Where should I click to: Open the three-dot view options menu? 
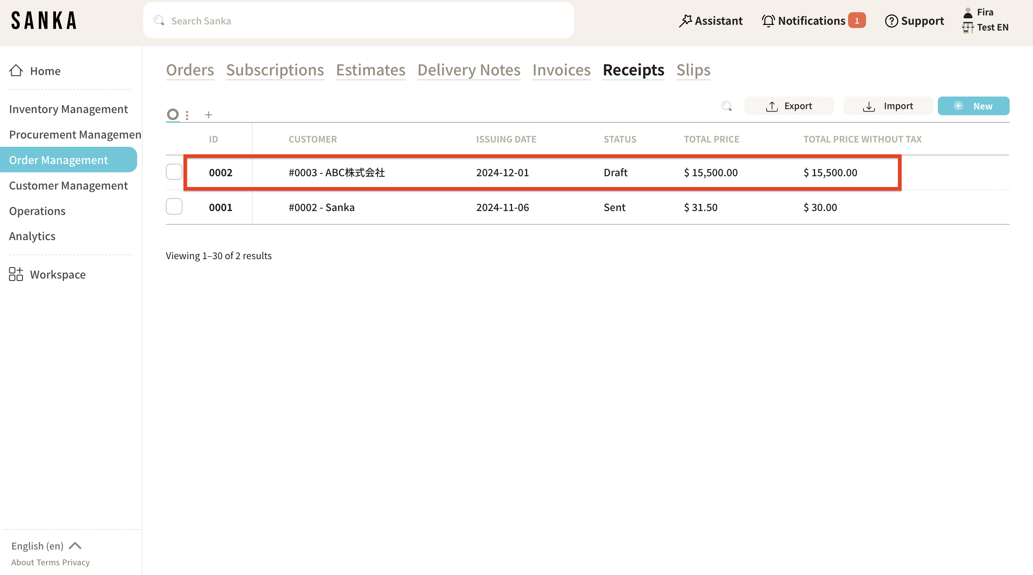coord(187,116)
